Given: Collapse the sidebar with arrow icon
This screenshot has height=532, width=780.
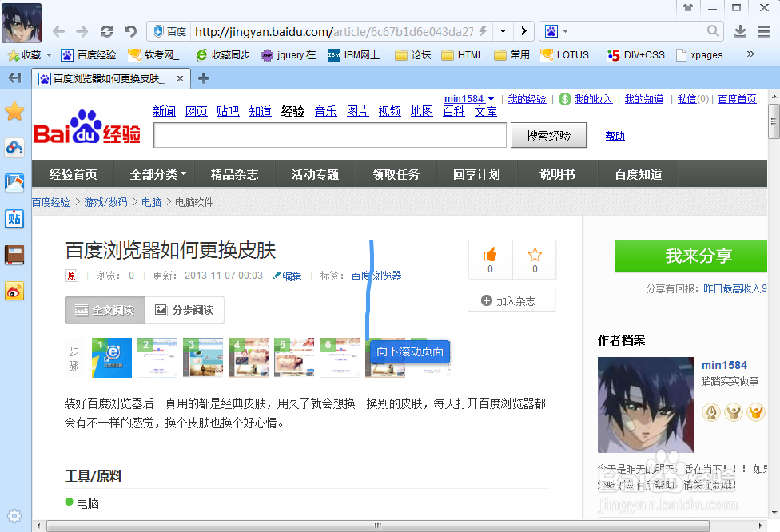Looking at the screenshot, I should pyautogui.click(x=15, y=78).
